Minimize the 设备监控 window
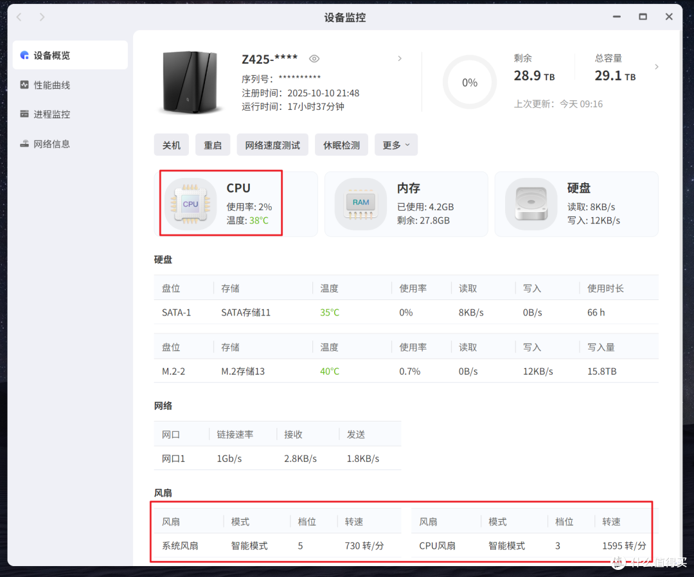The width and height of the screenshot is (694, 577). click(616, 17)
